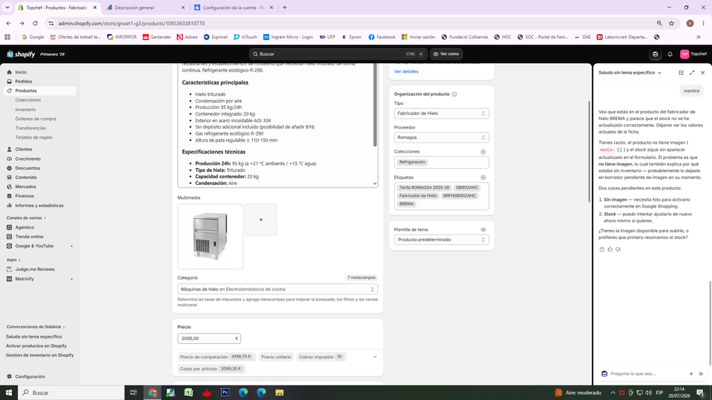Expand the additional price details chevron
This screenshot has width=712, height=400.
pyautogui.click(x=375, y=357)
